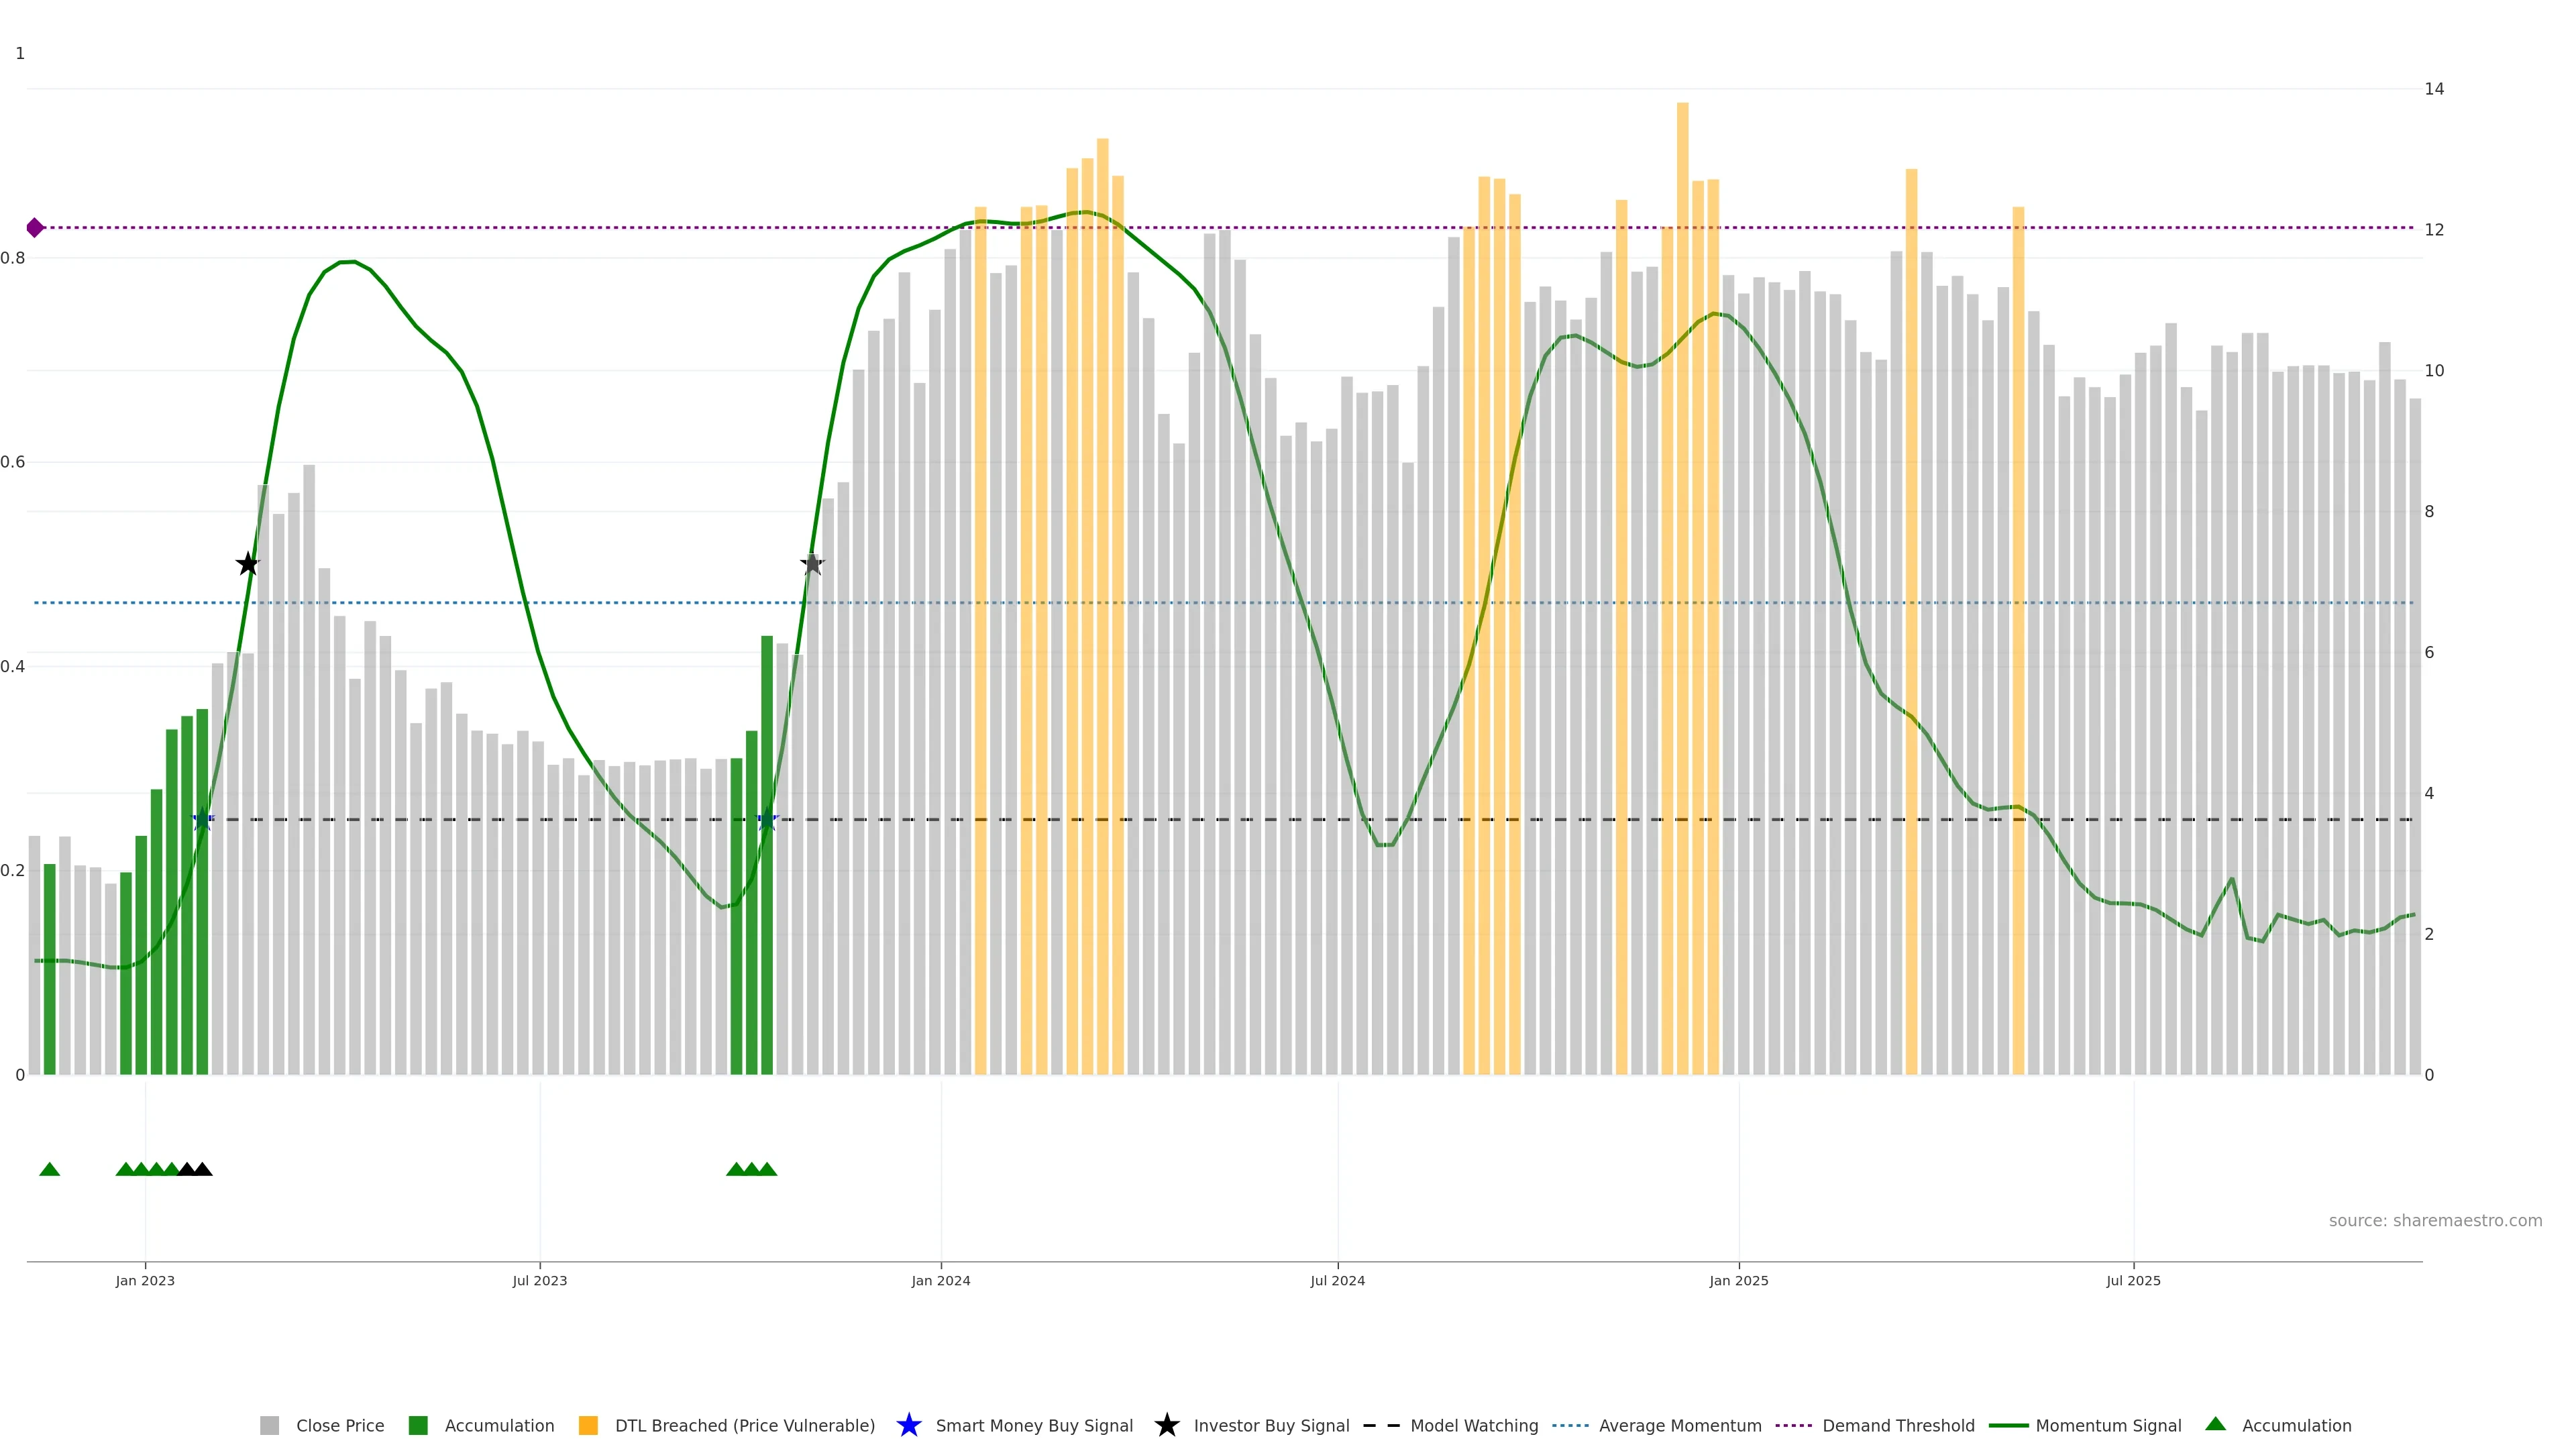Screen dimensions: 2576x1449
Task: Click the gray Close Price legend swatch
Action: coord(269,1425)
